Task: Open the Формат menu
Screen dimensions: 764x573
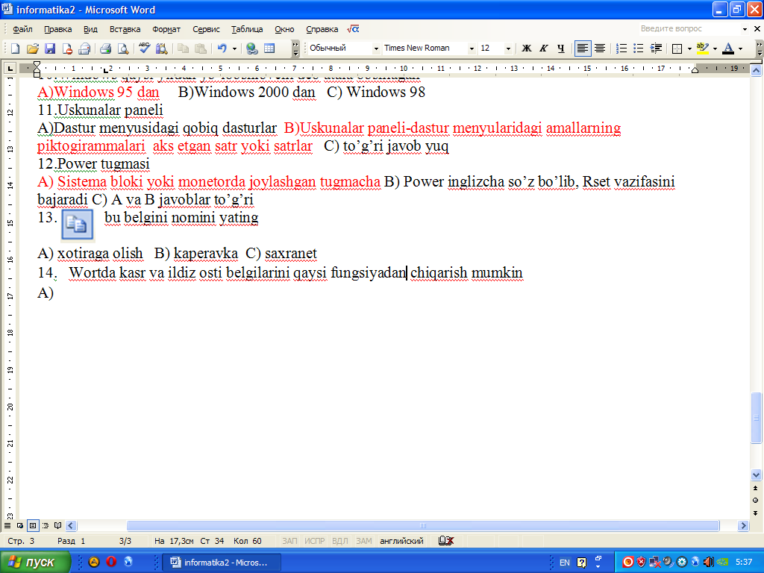Action: pyautogui.click(x=166, y=29)
